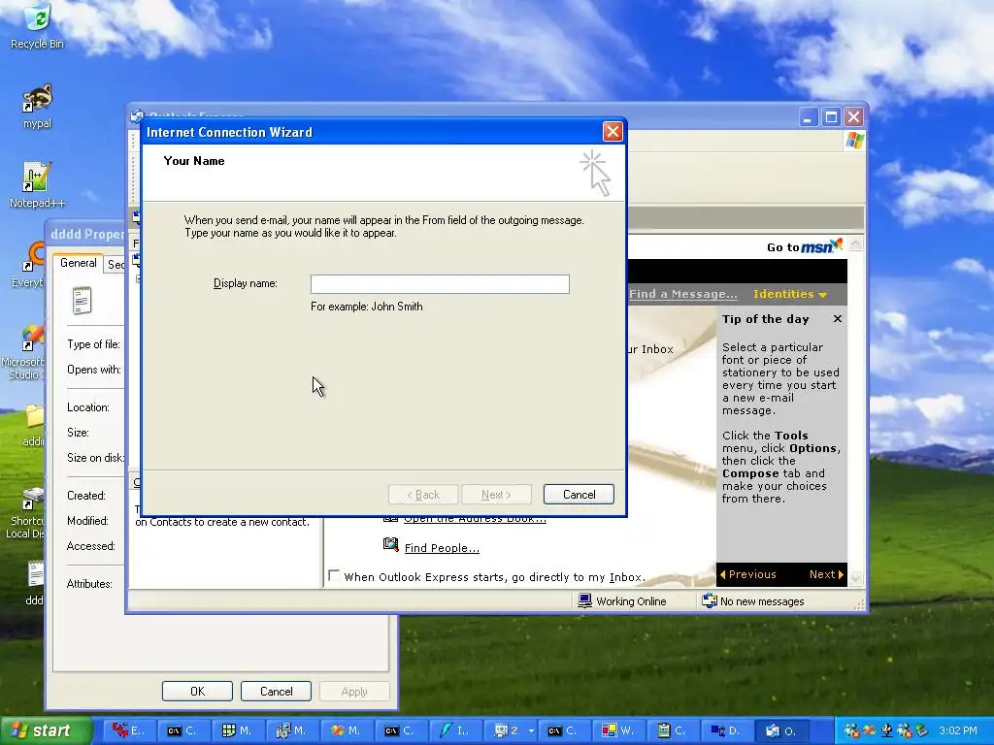Show the Previous tip of the day
Image resolution: width=994 pixels, height=745 pixels.
coord(748,574)
